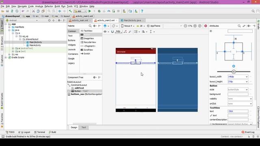Select the Layouts palette category

pos(71,49)
